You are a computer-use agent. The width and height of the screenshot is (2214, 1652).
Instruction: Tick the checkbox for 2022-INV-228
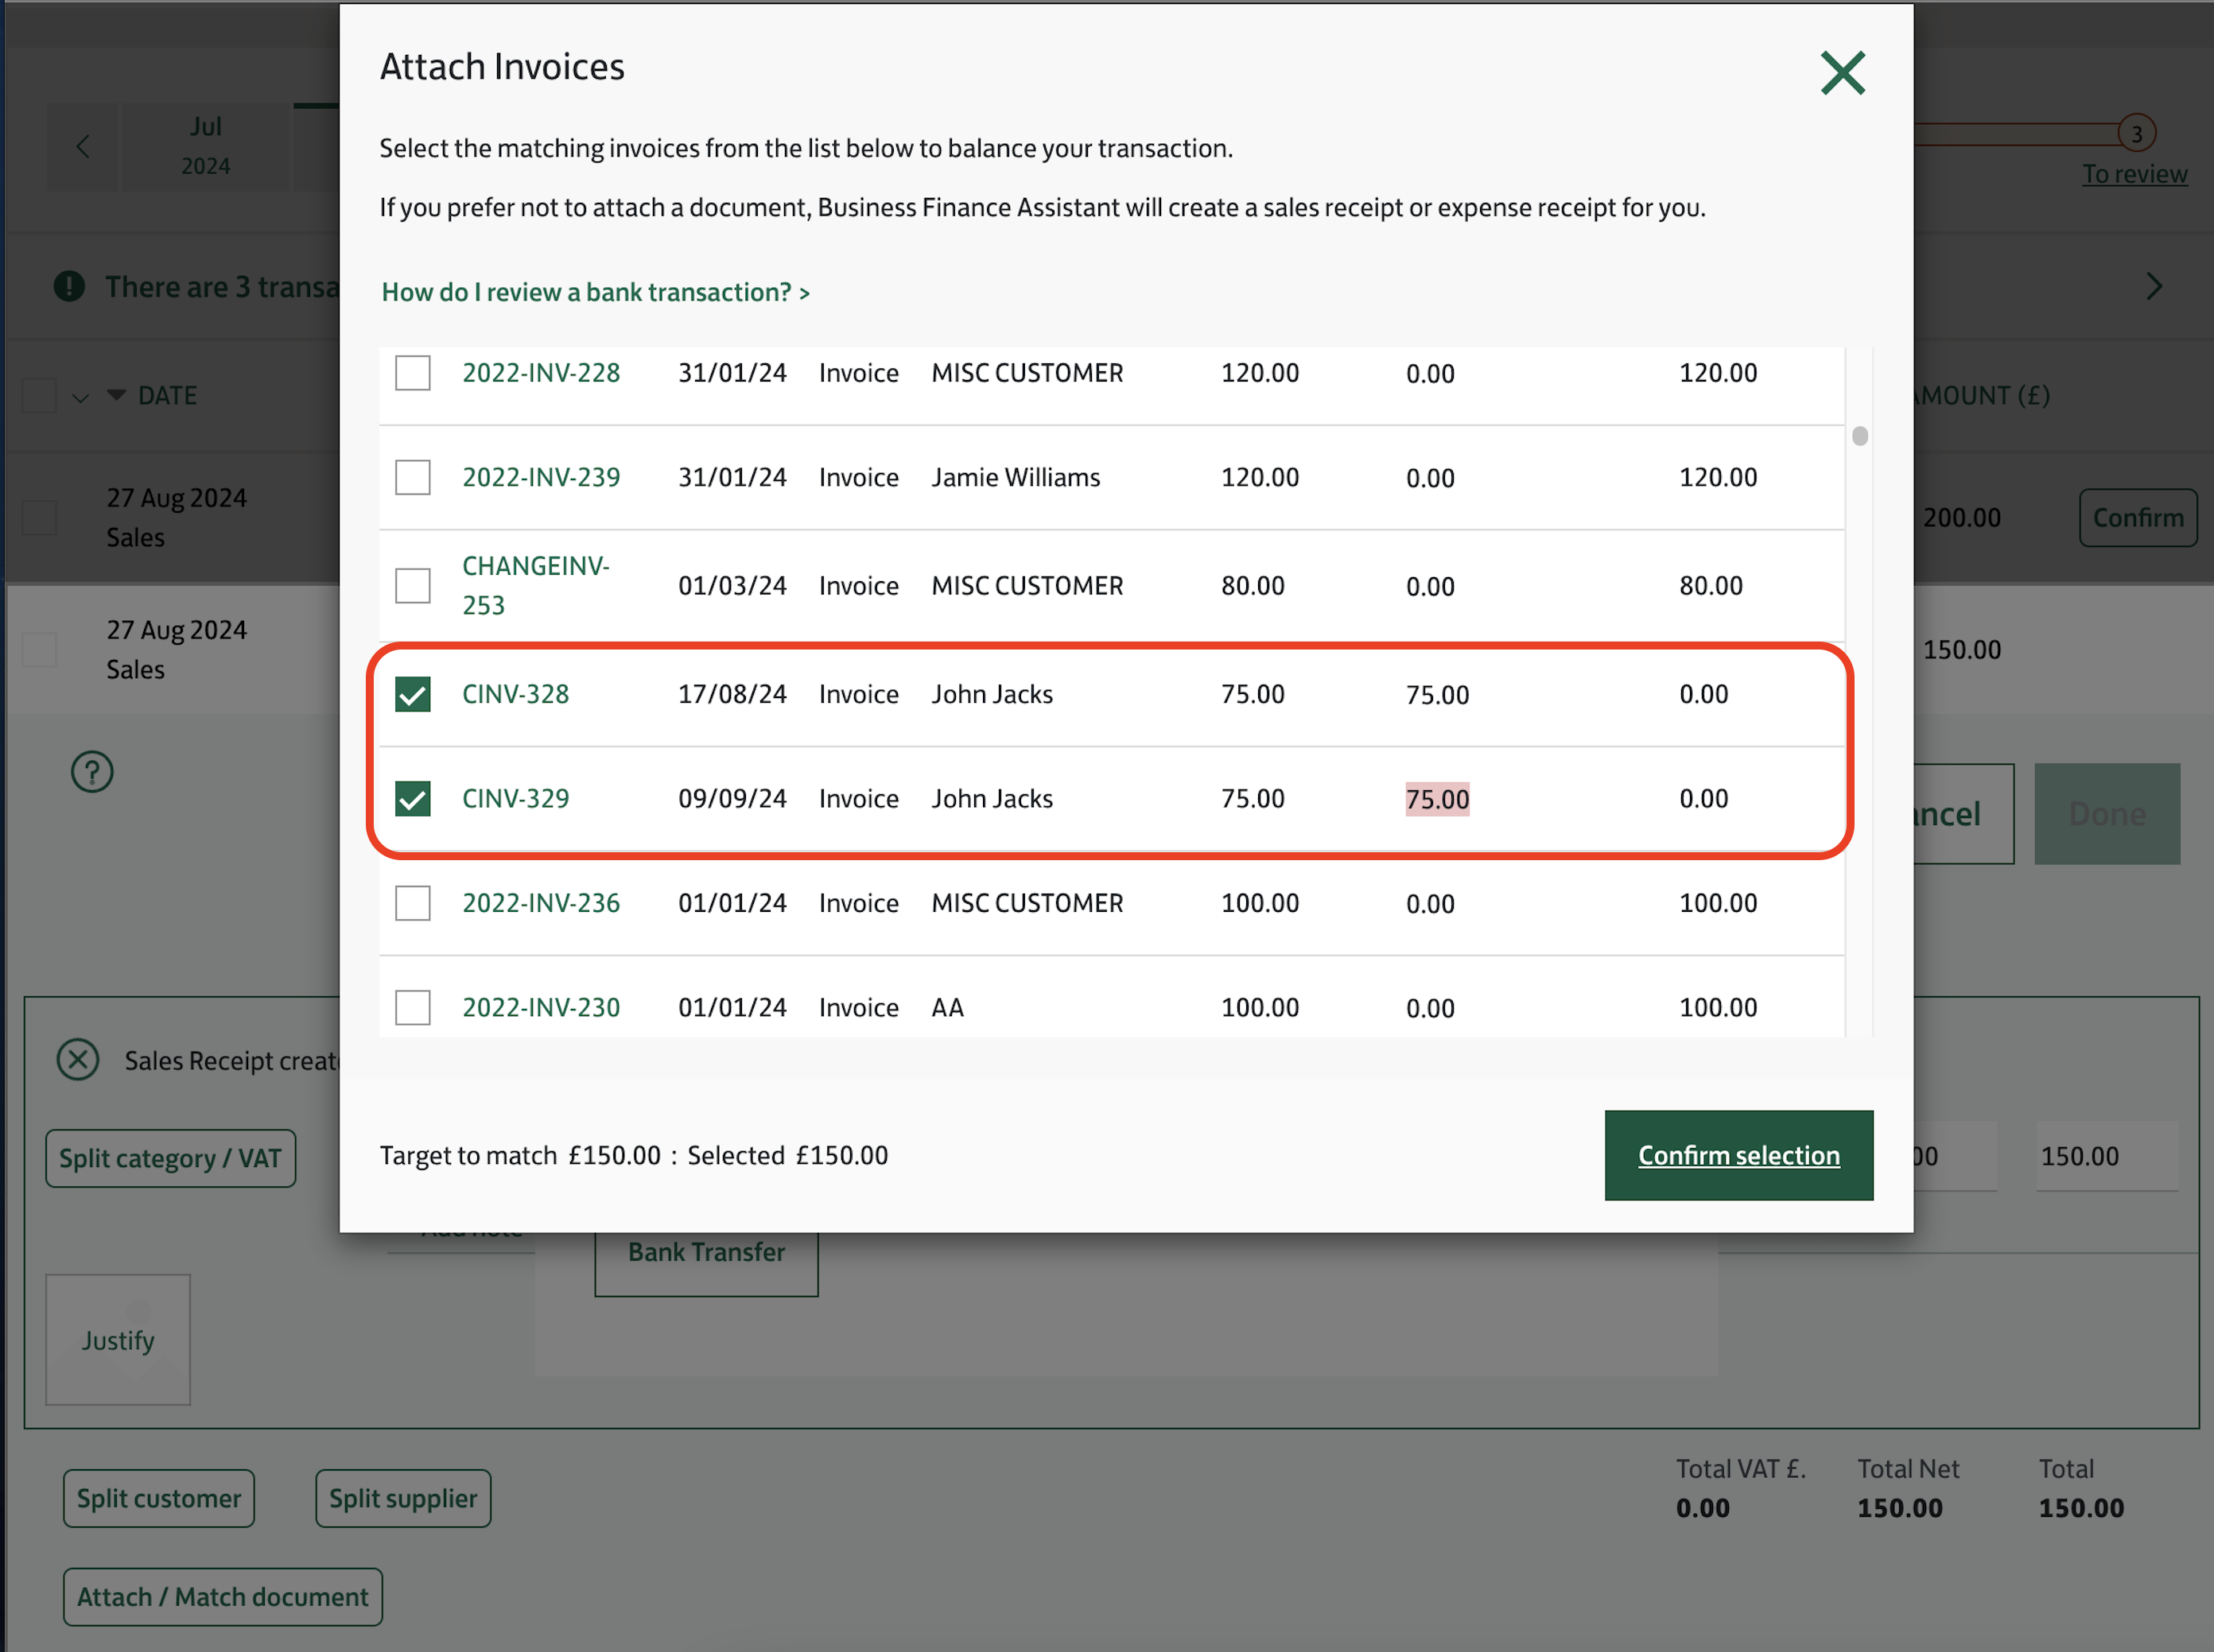pyautogui.click(x=412, y=373)
